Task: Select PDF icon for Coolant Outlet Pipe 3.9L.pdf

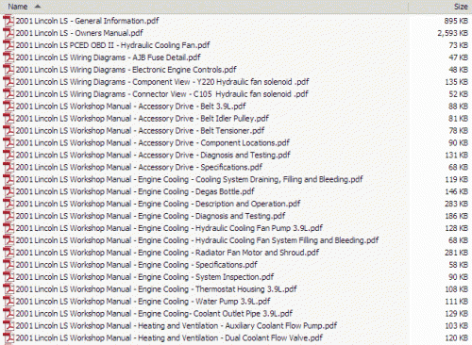Action: [x=8, y=314]
